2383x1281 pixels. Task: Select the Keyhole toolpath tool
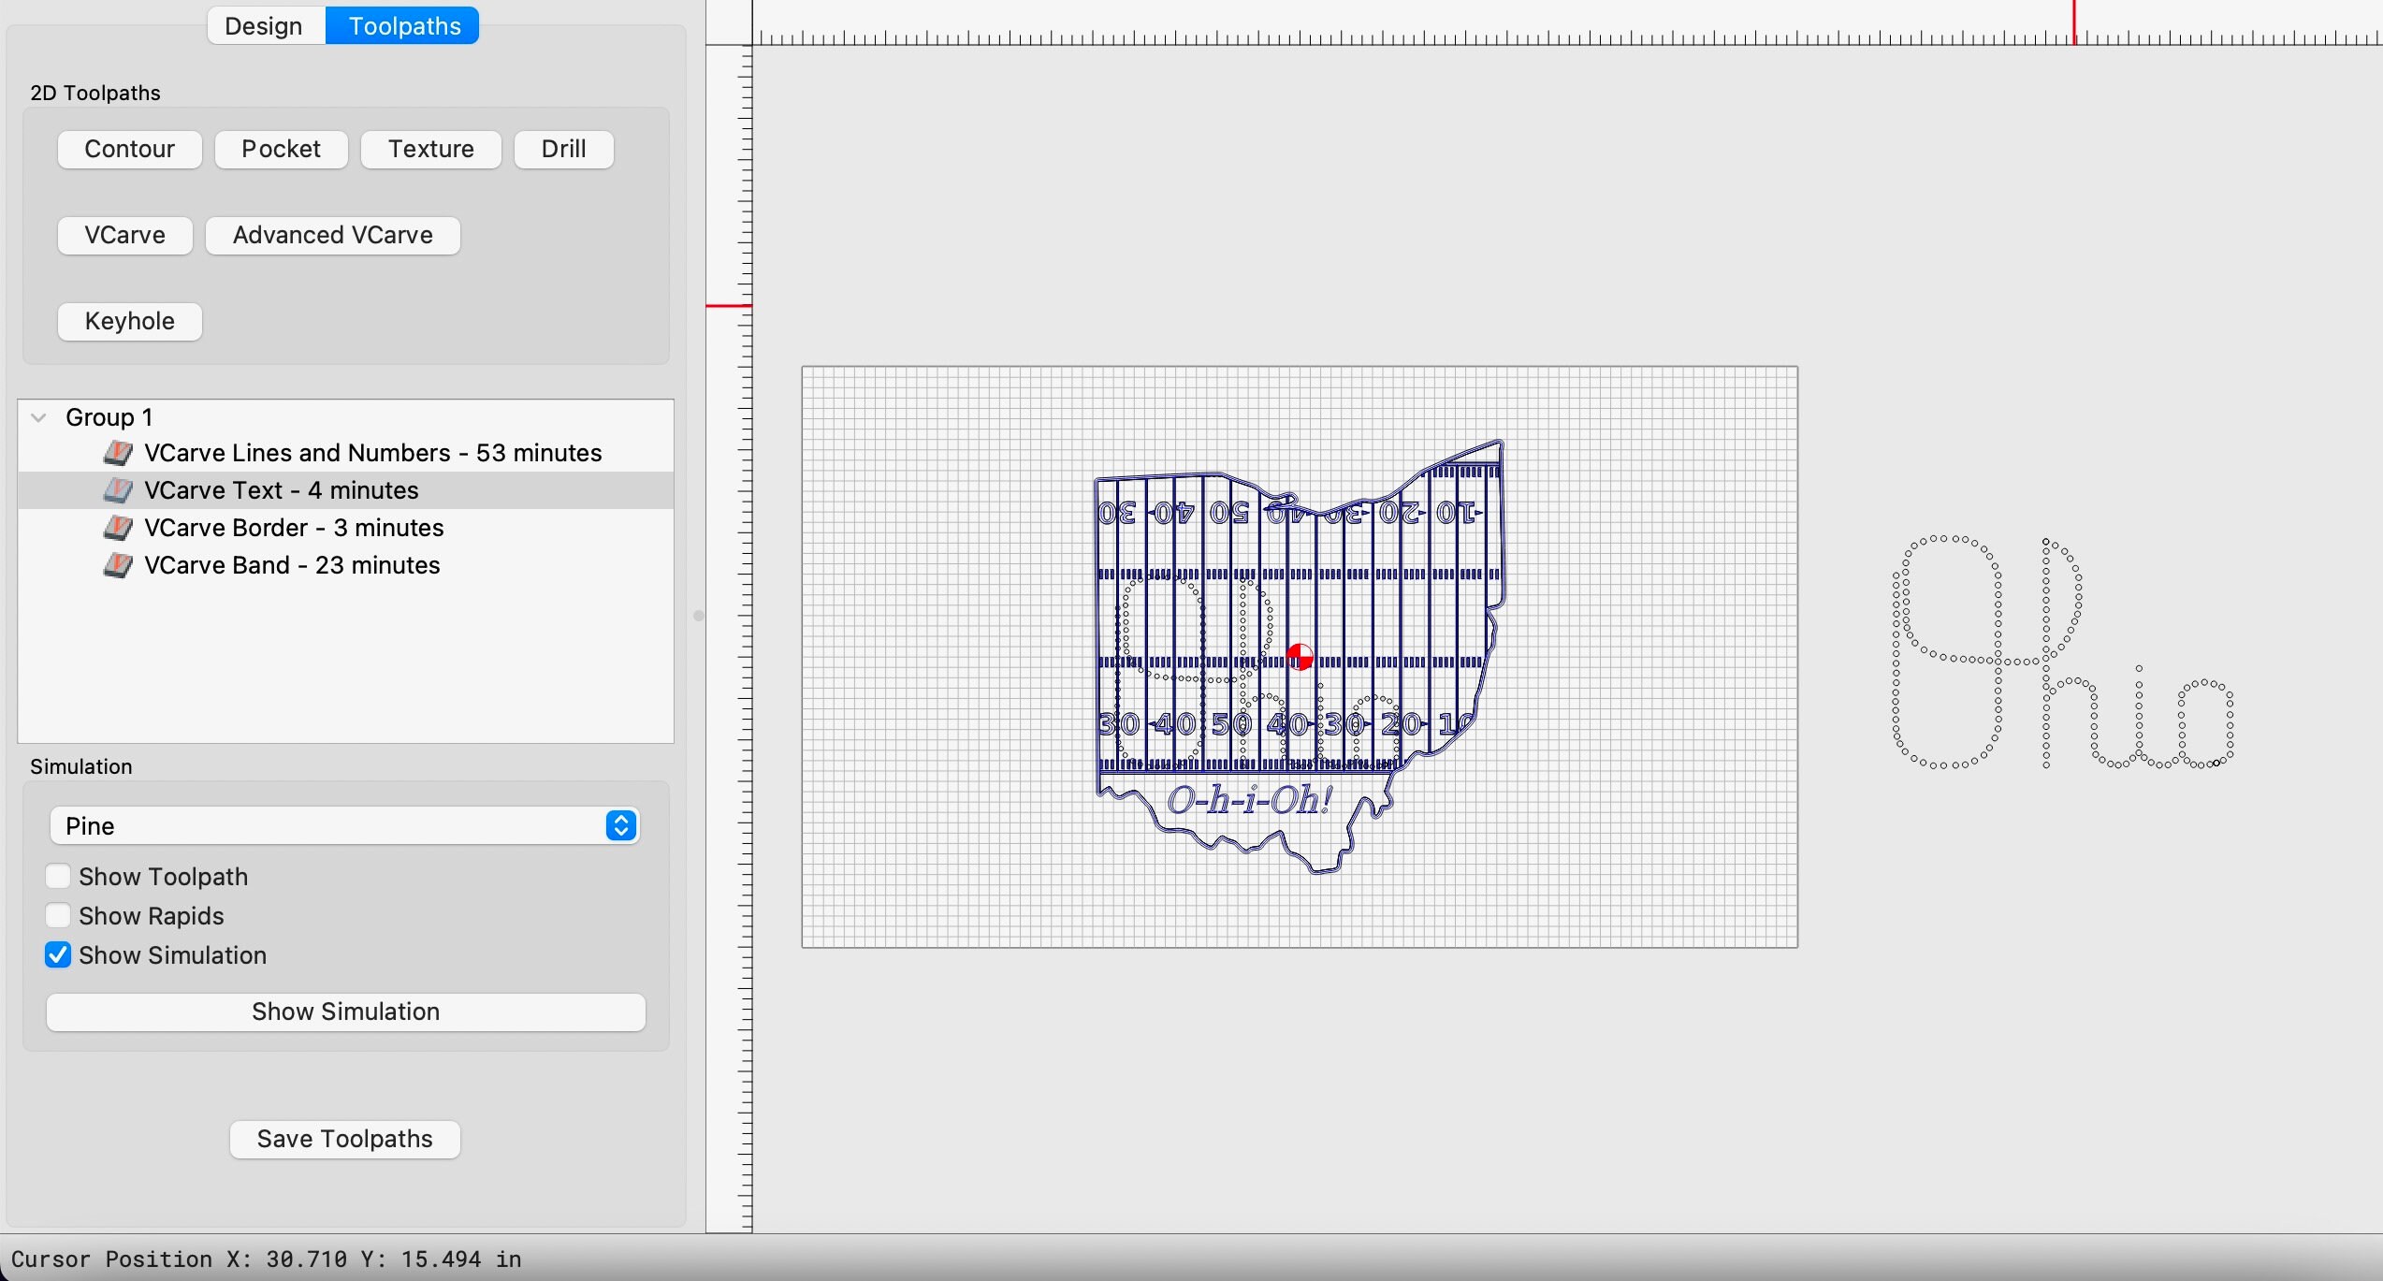coord(129,321)
